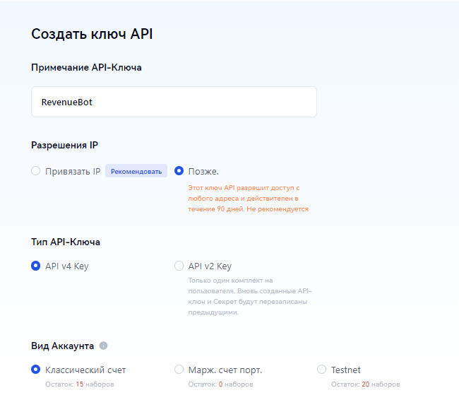This screenshot has width=459, height=412.
Task: Click the Остаток: 0 наборов text
Action: 220,384
